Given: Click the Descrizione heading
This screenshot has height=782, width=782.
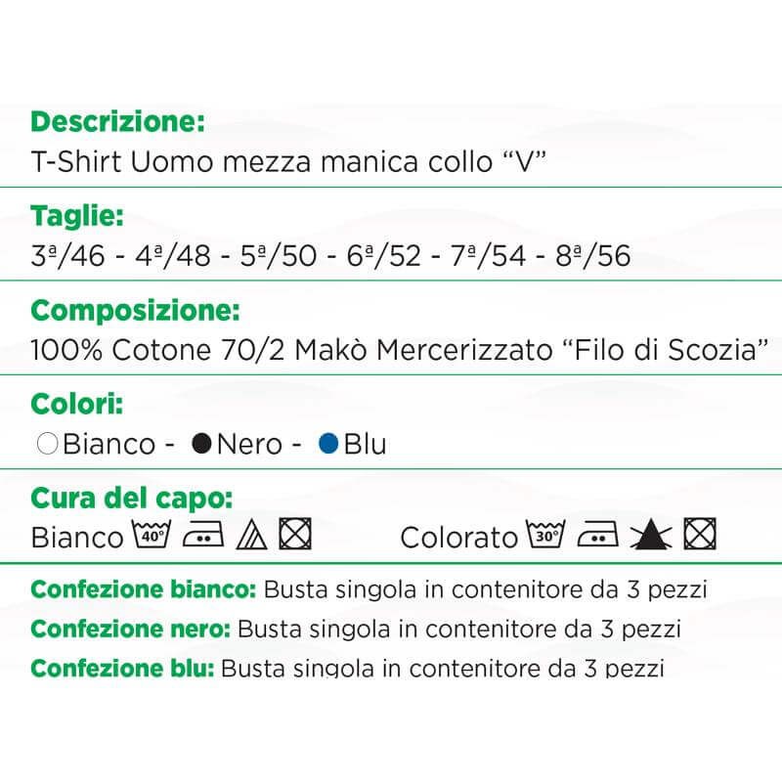Looking at the screenshot, I should tap(117, 122).
